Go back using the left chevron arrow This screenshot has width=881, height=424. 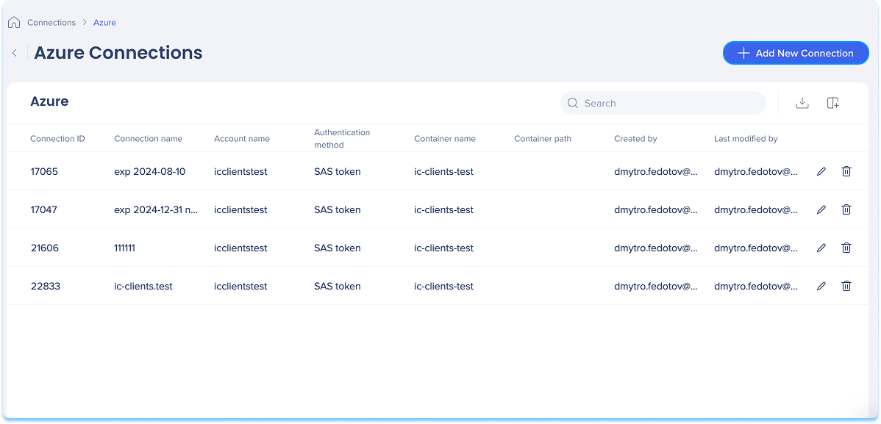pos(15,54)
